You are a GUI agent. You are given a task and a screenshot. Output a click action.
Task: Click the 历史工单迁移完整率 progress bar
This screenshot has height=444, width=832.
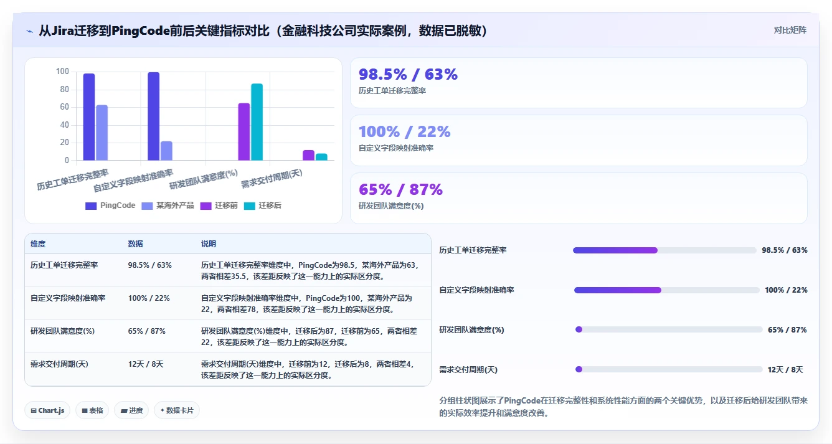coord(664,250)
